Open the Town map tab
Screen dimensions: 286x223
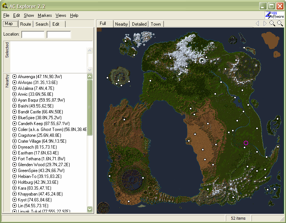coord(156,24)
